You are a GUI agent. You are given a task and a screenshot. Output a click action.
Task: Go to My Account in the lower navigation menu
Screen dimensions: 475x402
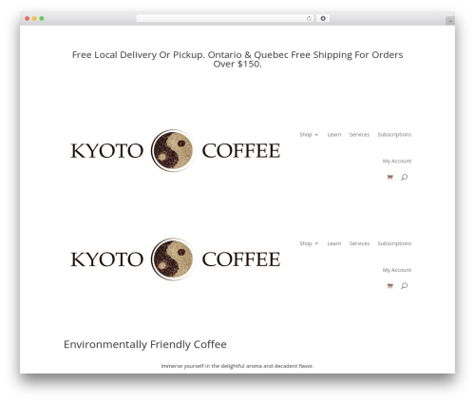click(397, 270)
